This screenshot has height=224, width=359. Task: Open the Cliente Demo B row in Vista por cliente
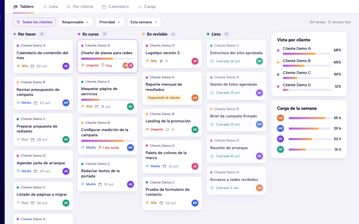[x=309, y=63]
